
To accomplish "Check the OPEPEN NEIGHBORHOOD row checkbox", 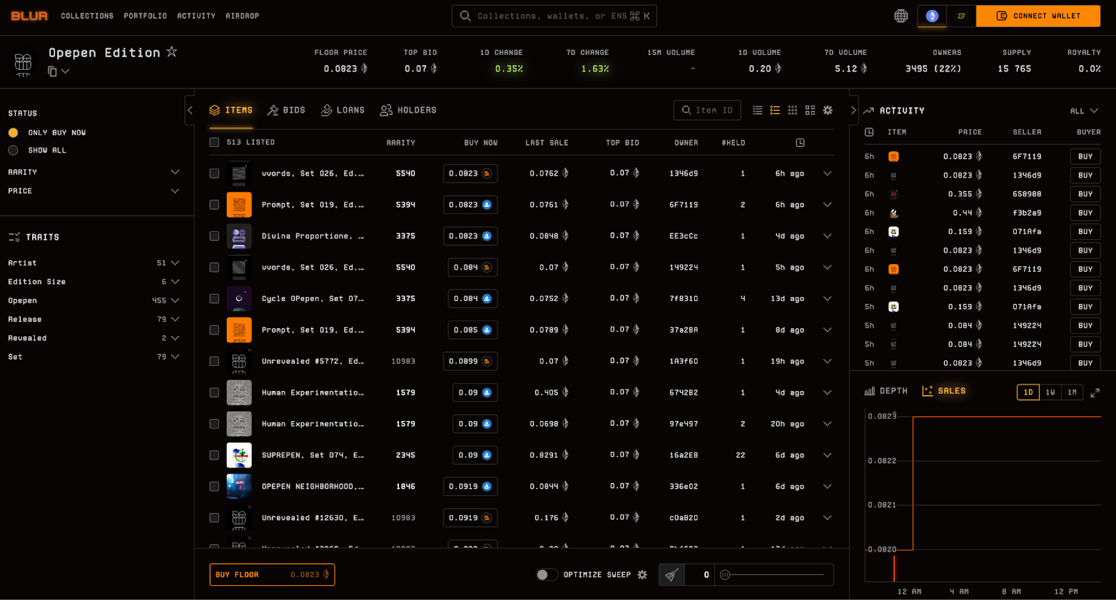I will (214, 486).
